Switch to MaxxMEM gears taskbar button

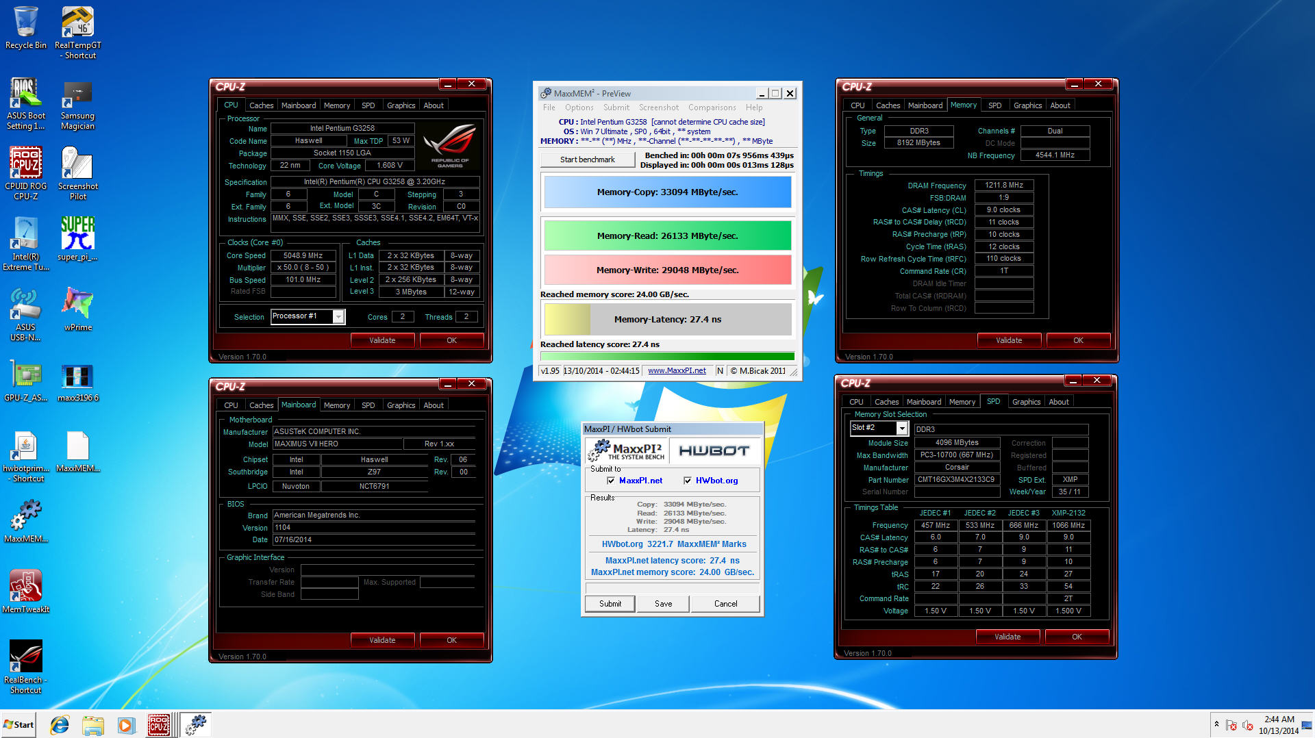tap(196, 725)
